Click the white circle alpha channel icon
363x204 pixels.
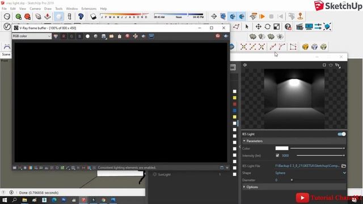coord(87,36)
